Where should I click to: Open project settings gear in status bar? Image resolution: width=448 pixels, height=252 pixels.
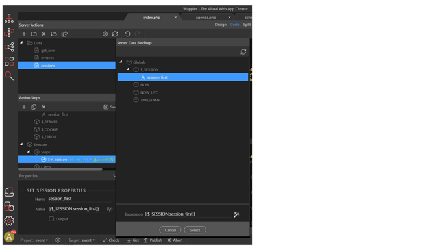pos(58,240)
